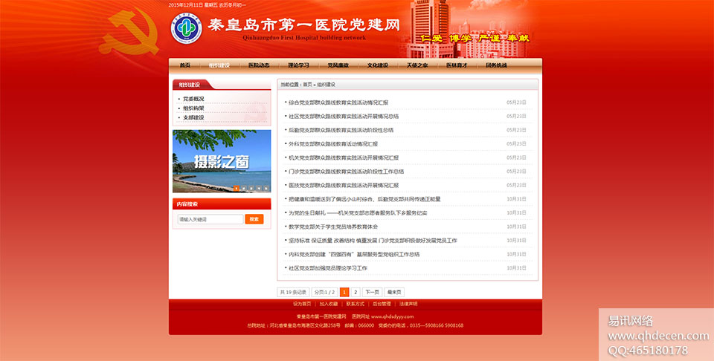This screenshot has width=714, height=361.
Task: Open article 把健康和温暖送到了偏远小山村
Action: (364, 199)
